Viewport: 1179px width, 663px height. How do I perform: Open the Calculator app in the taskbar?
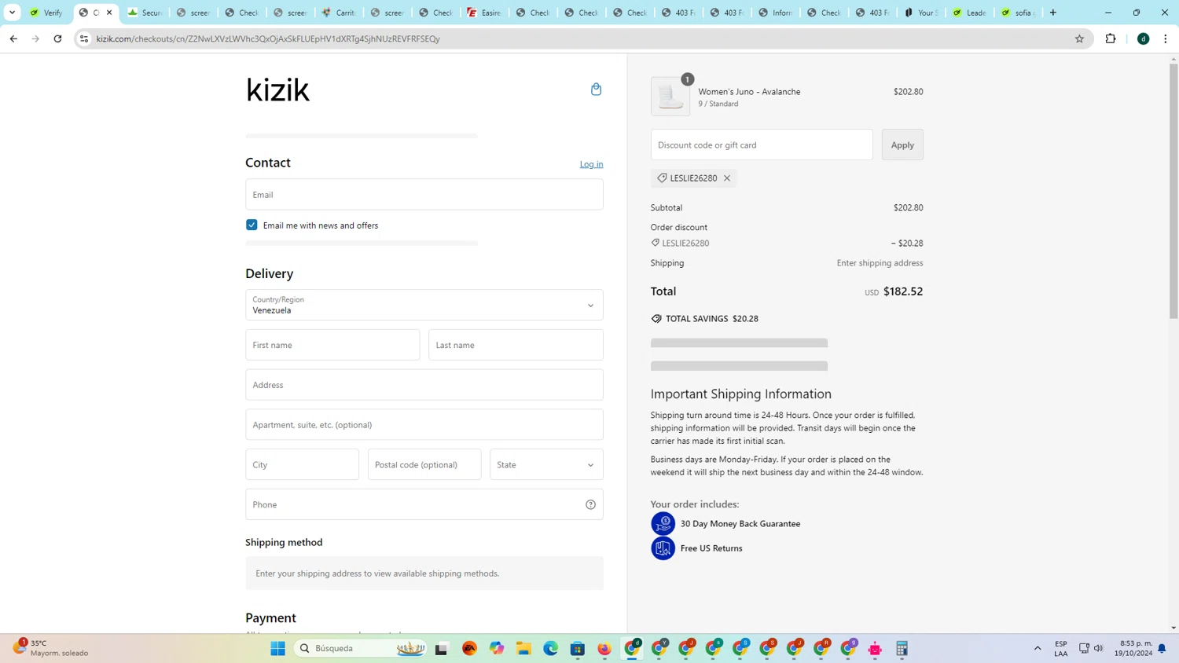coord(902,648)
